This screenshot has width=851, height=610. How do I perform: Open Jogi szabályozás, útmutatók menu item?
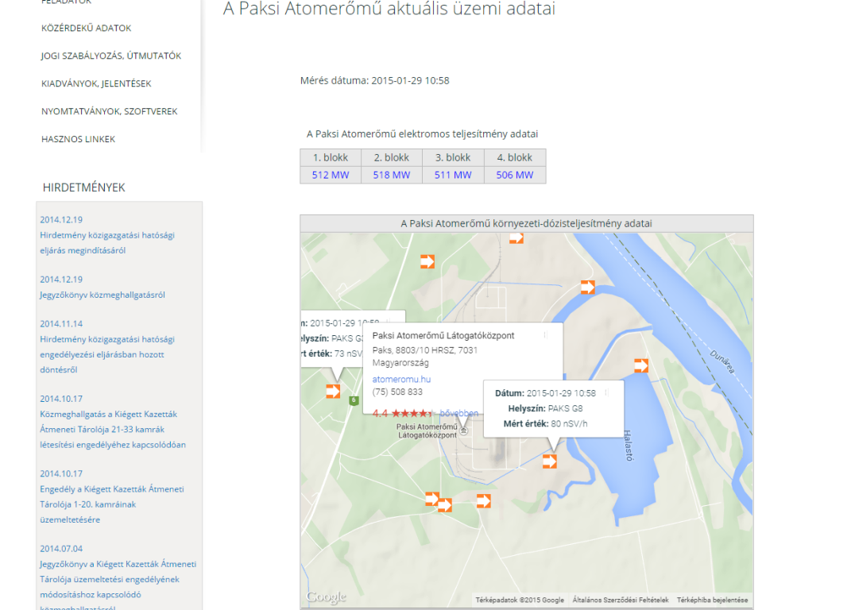click(x=111, y=56)
